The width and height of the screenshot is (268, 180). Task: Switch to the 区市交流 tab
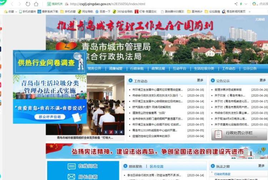point(157,166)
